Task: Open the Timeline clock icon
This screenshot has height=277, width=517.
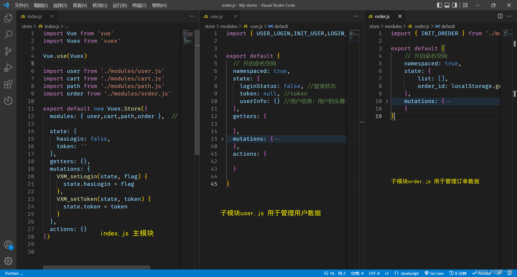Action: (x=8, y=101)
